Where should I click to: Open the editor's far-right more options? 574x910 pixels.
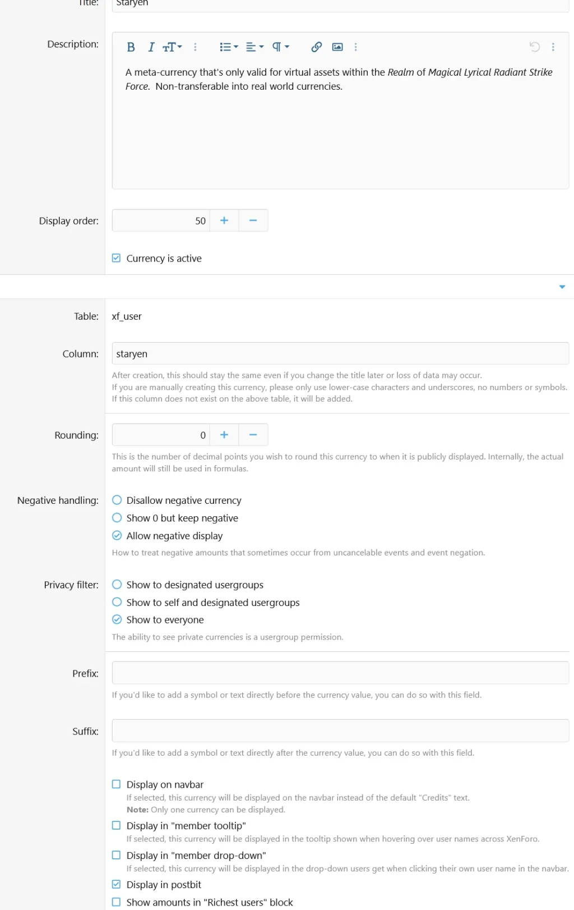coord(553,47)
